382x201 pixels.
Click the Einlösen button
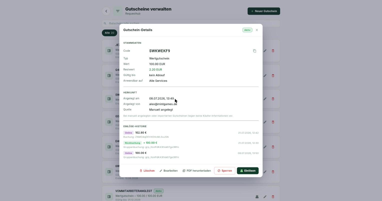click(248, 171)
